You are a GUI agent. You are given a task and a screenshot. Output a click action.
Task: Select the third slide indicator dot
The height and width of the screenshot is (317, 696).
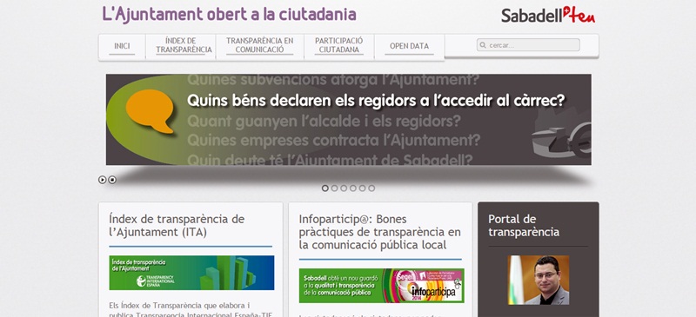pos(344,188)
